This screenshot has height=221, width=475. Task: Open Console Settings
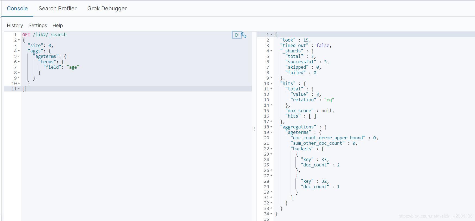[38, 26]
